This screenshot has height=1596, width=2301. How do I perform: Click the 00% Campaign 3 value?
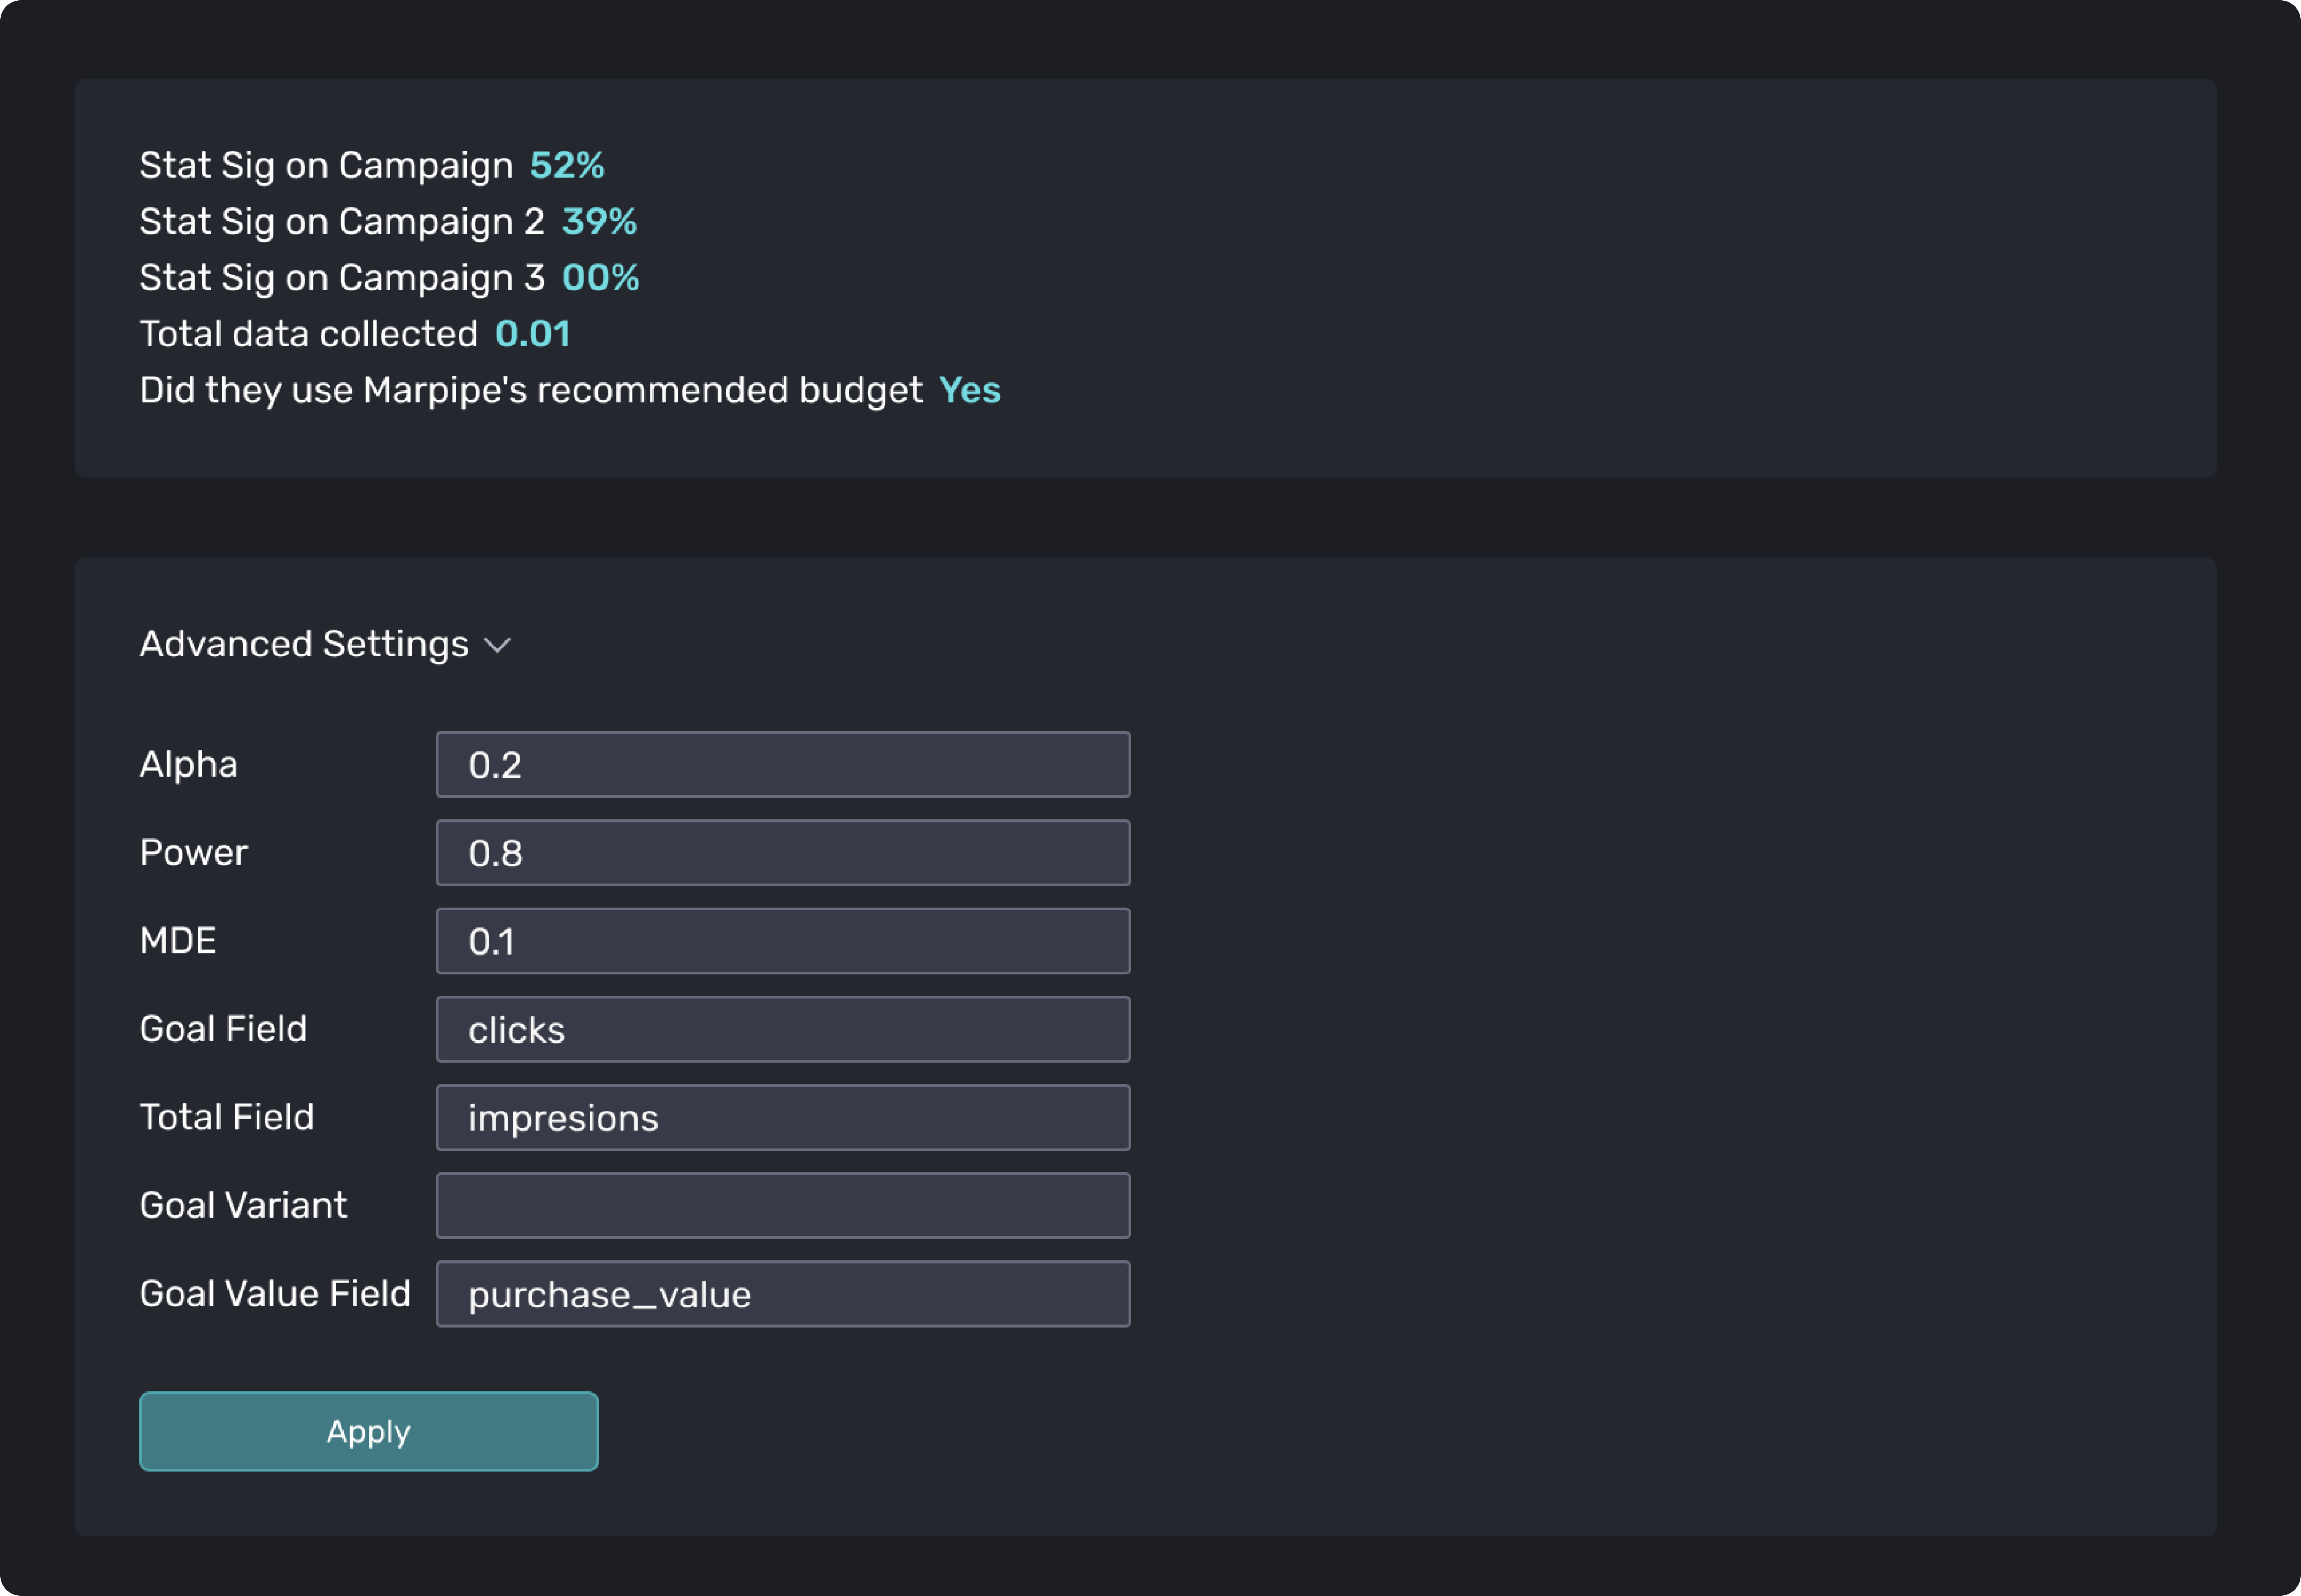click(600, 277)
